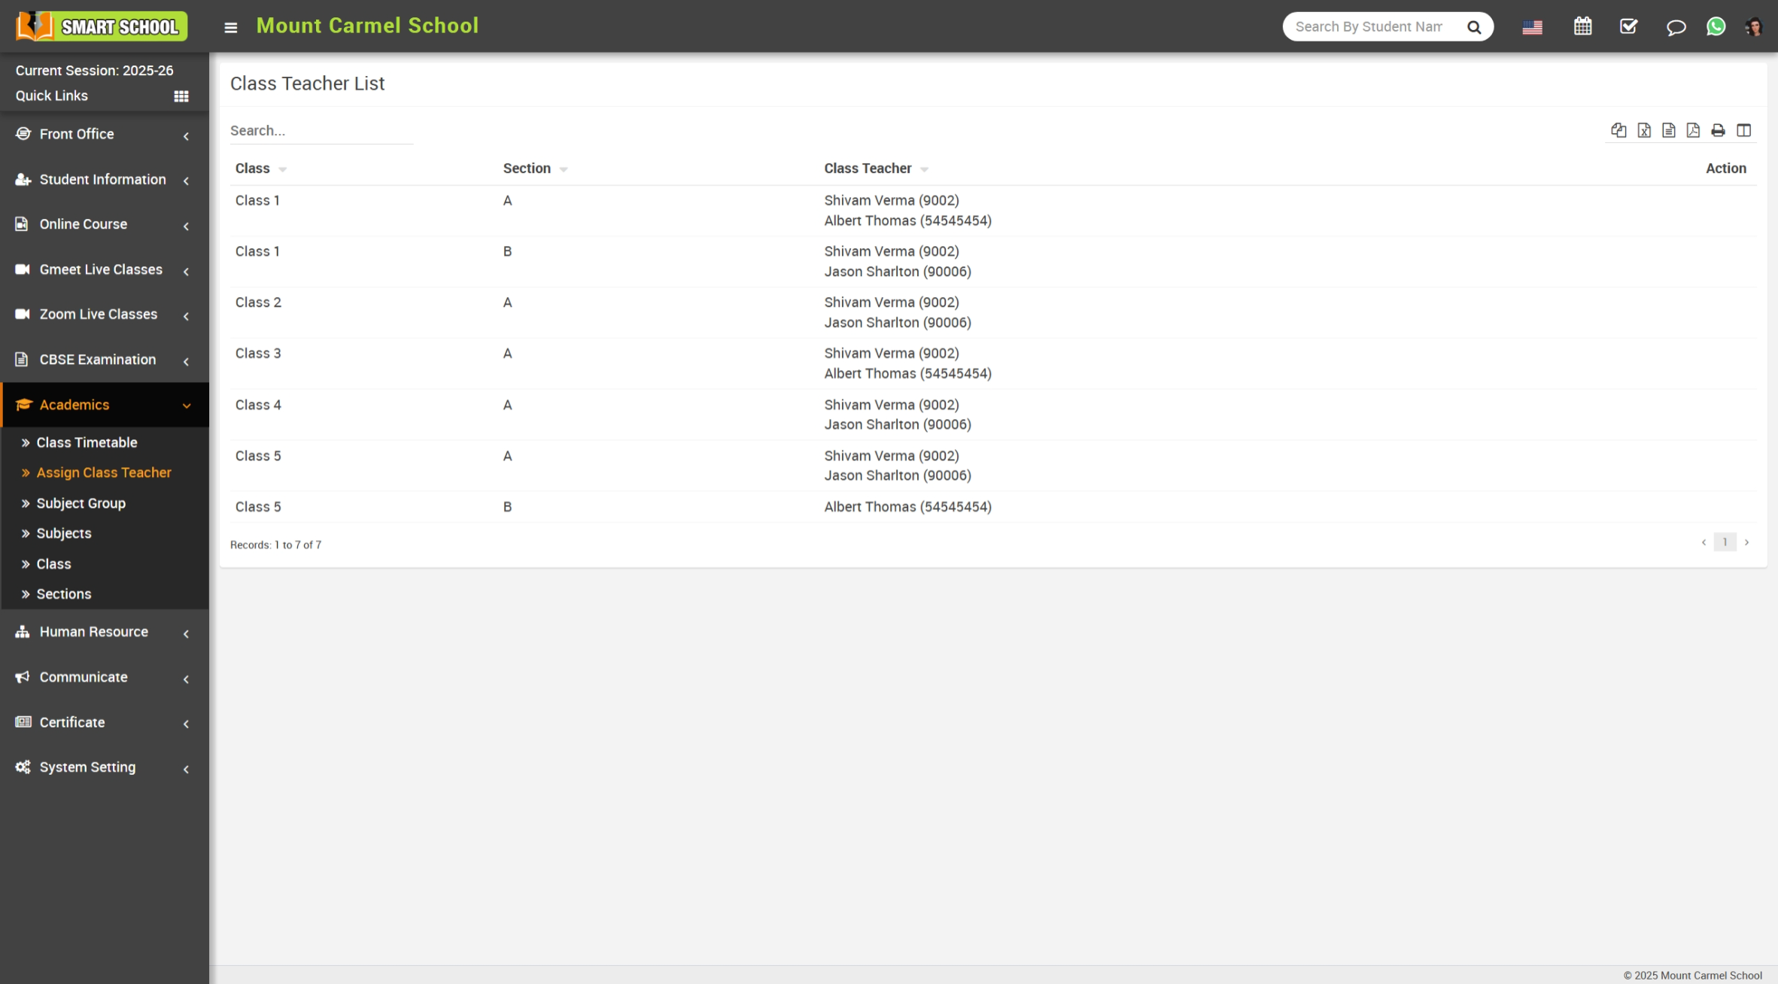Click the Zoom Live Classes camera icon
Viewport: 1778px width, 984px height.
[23, 314]
